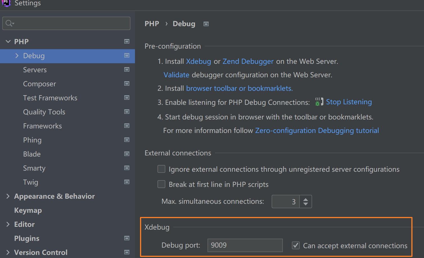Open the Twig settings page
The width and height of the screenshot is (424, 258).
click(31, 182)
